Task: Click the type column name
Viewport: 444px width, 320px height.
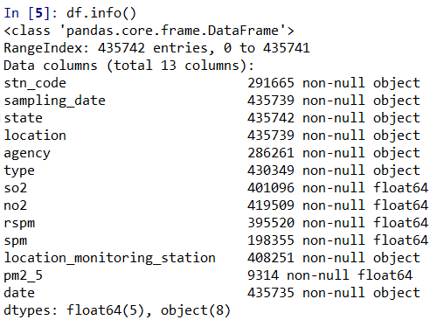Action: pos(19,170)
